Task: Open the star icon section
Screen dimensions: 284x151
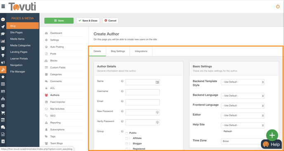Action: coord(3,77)
